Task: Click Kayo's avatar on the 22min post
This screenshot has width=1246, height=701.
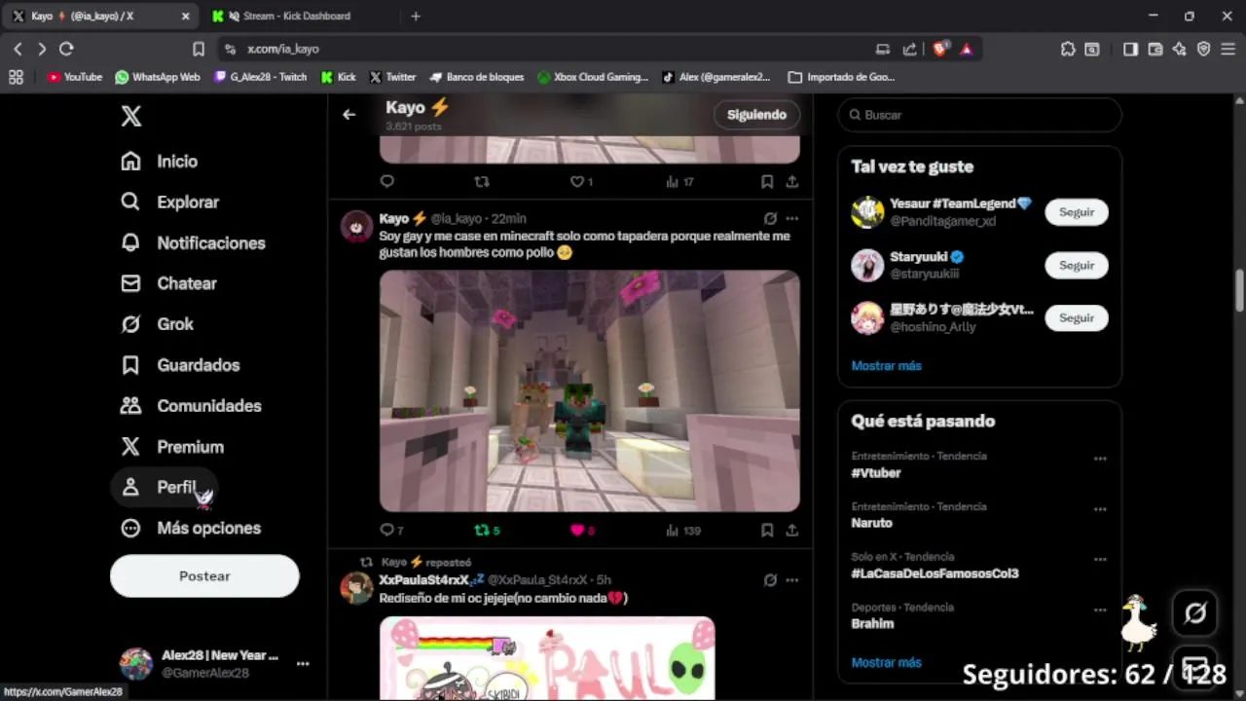Action: click(356, 226)
